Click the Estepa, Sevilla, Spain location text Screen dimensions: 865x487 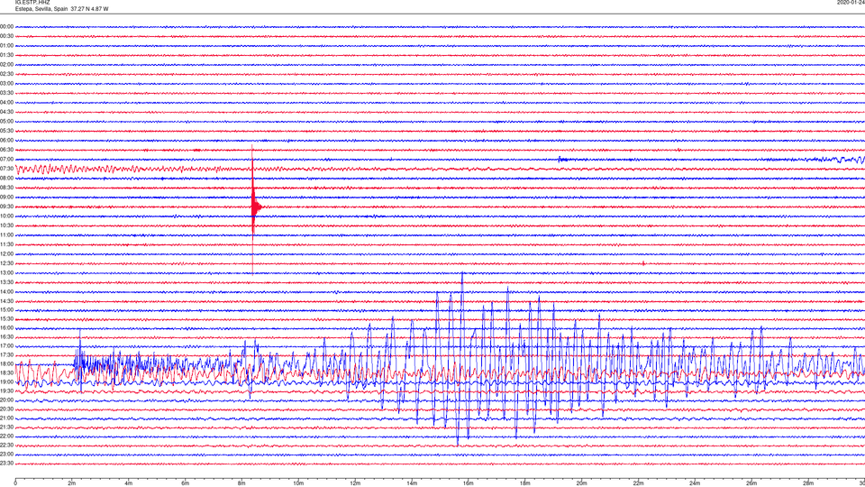(x=42, y=9)
